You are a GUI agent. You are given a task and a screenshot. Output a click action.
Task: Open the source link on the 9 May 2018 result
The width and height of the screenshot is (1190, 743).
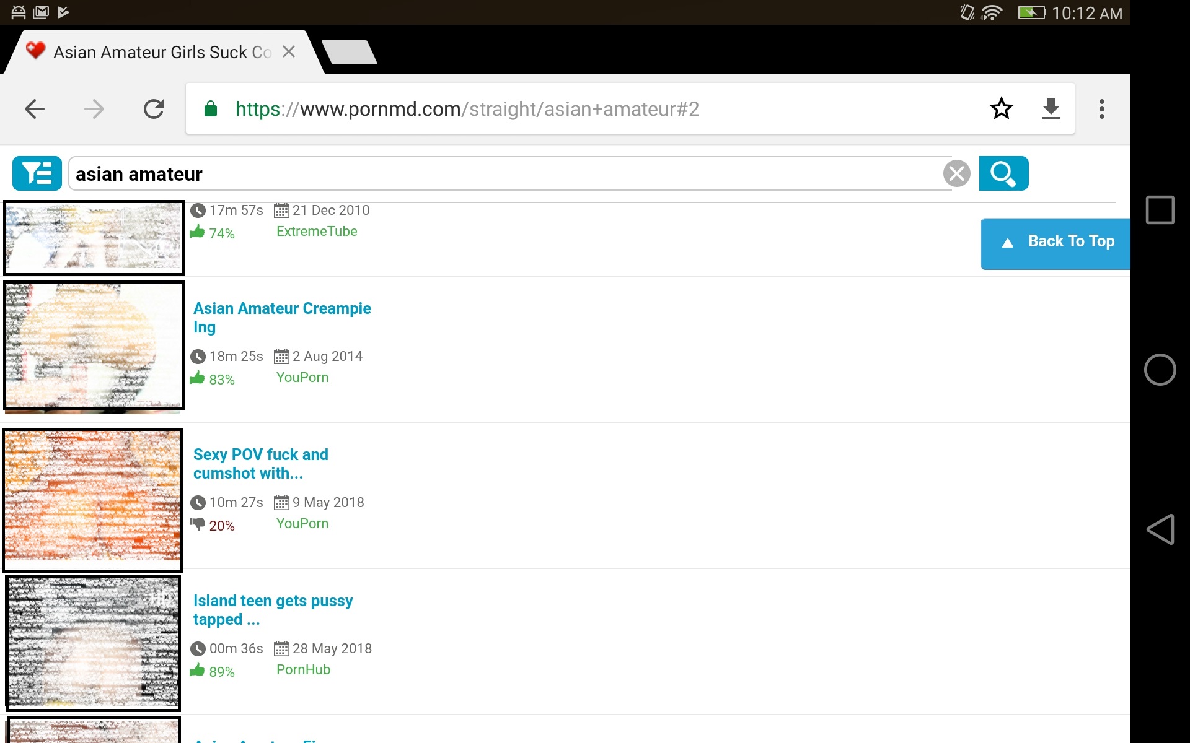tap(302, 524)
